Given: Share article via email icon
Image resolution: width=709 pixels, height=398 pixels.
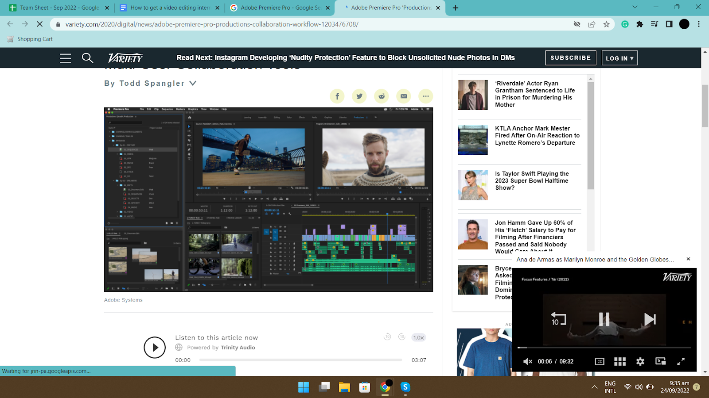Looking at the screenshot, I should 404,96.
